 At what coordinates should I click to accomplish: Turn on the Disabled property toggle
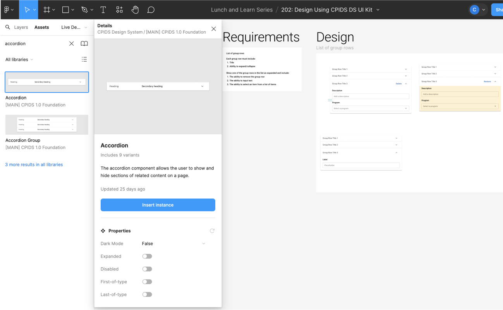(147, 269)
